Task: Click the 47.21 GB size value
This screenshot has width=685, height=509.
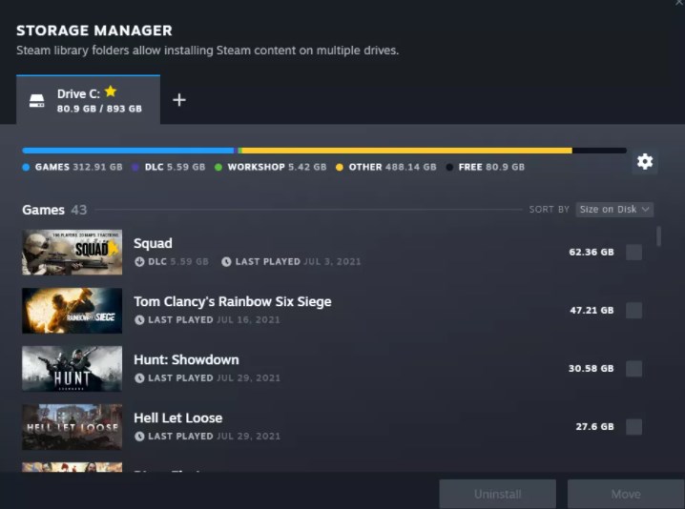Action: tap(592, 311)
